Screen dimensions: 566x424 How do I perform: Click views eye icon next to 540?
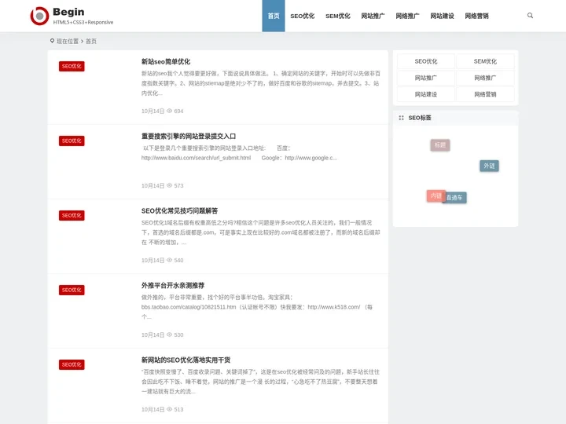tap(169, 260)
